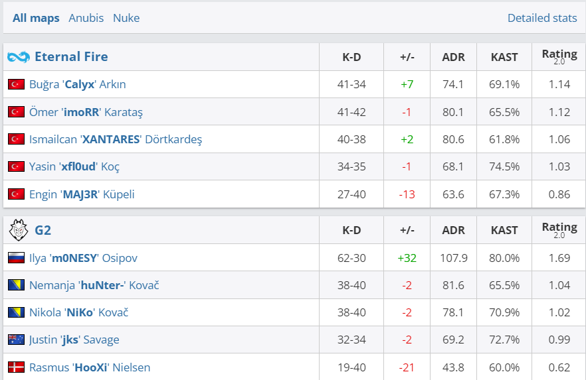
Task: Click the Russian flag beside m0NESY
Action: coord(16,258)
